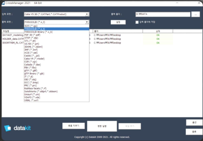Open the options button in the lower right
Screen dimensions: 203x141
click(194, 122)
